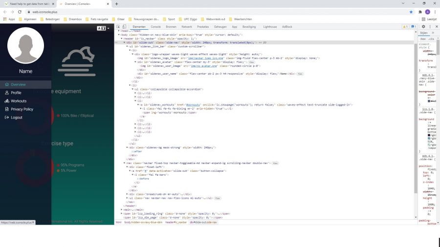Switch to the Lighthouse tab in DevTools
This screenshot has height=247, width=440.
point(270,27)
